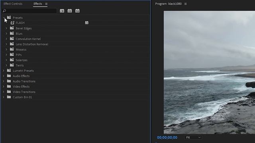Collapse the Presets bin
Image resolution: width=255 pixels, height=143 pixels.
coord(4,17)
